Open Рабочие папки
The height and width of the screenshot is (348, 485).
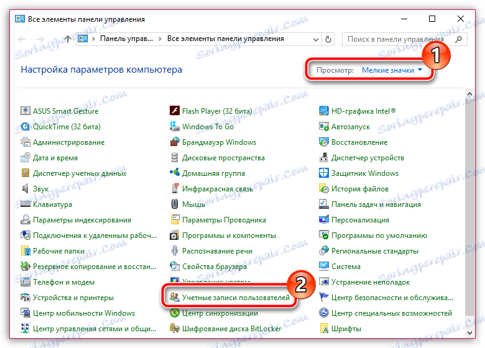point(52,251)
